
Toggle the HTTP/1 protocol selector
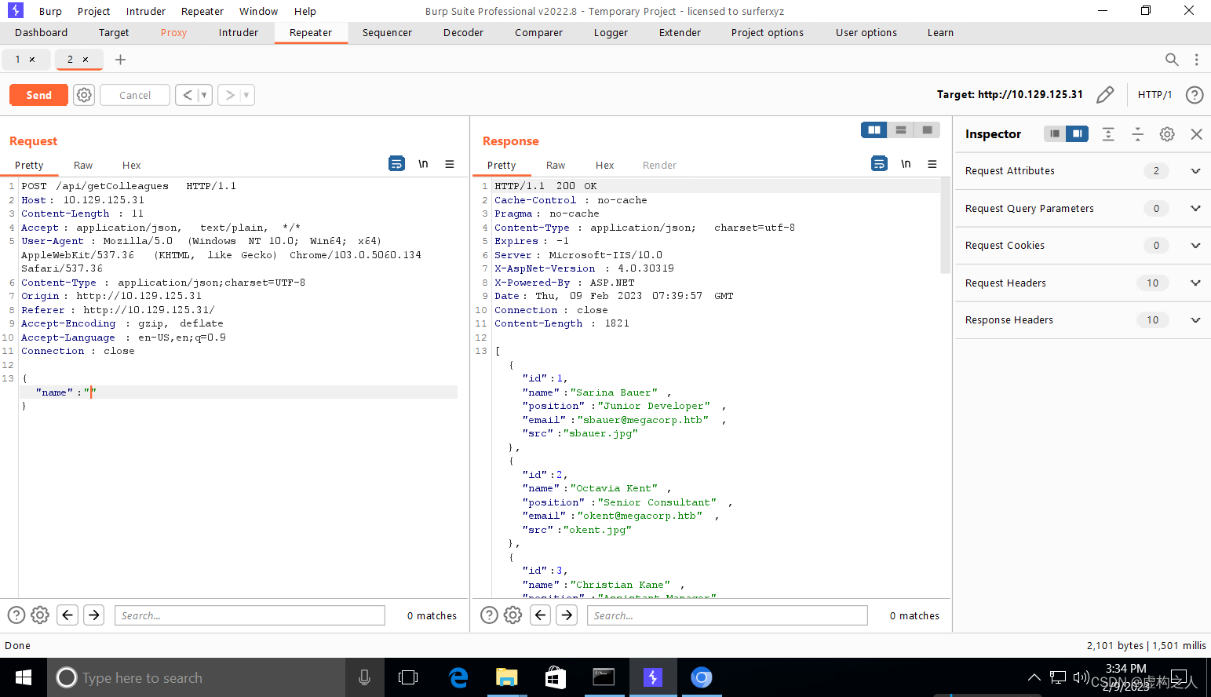click(x=1154, y=95)
